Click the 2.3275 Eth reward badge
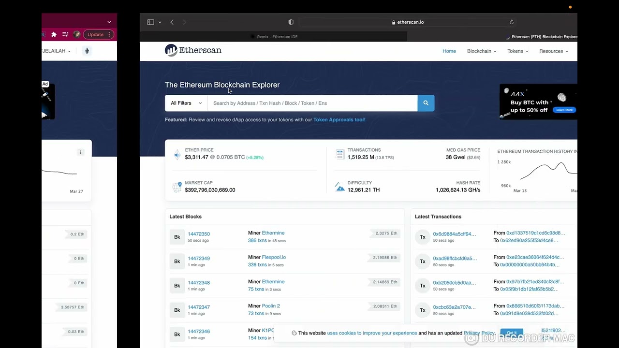The image size is (619, 348). pyautogui.click(x=386, y=233)
